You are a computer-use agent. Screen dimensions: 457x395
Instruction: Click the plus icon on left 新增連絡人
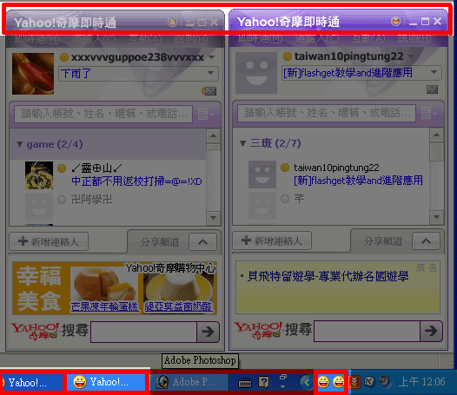click(23, 241)
